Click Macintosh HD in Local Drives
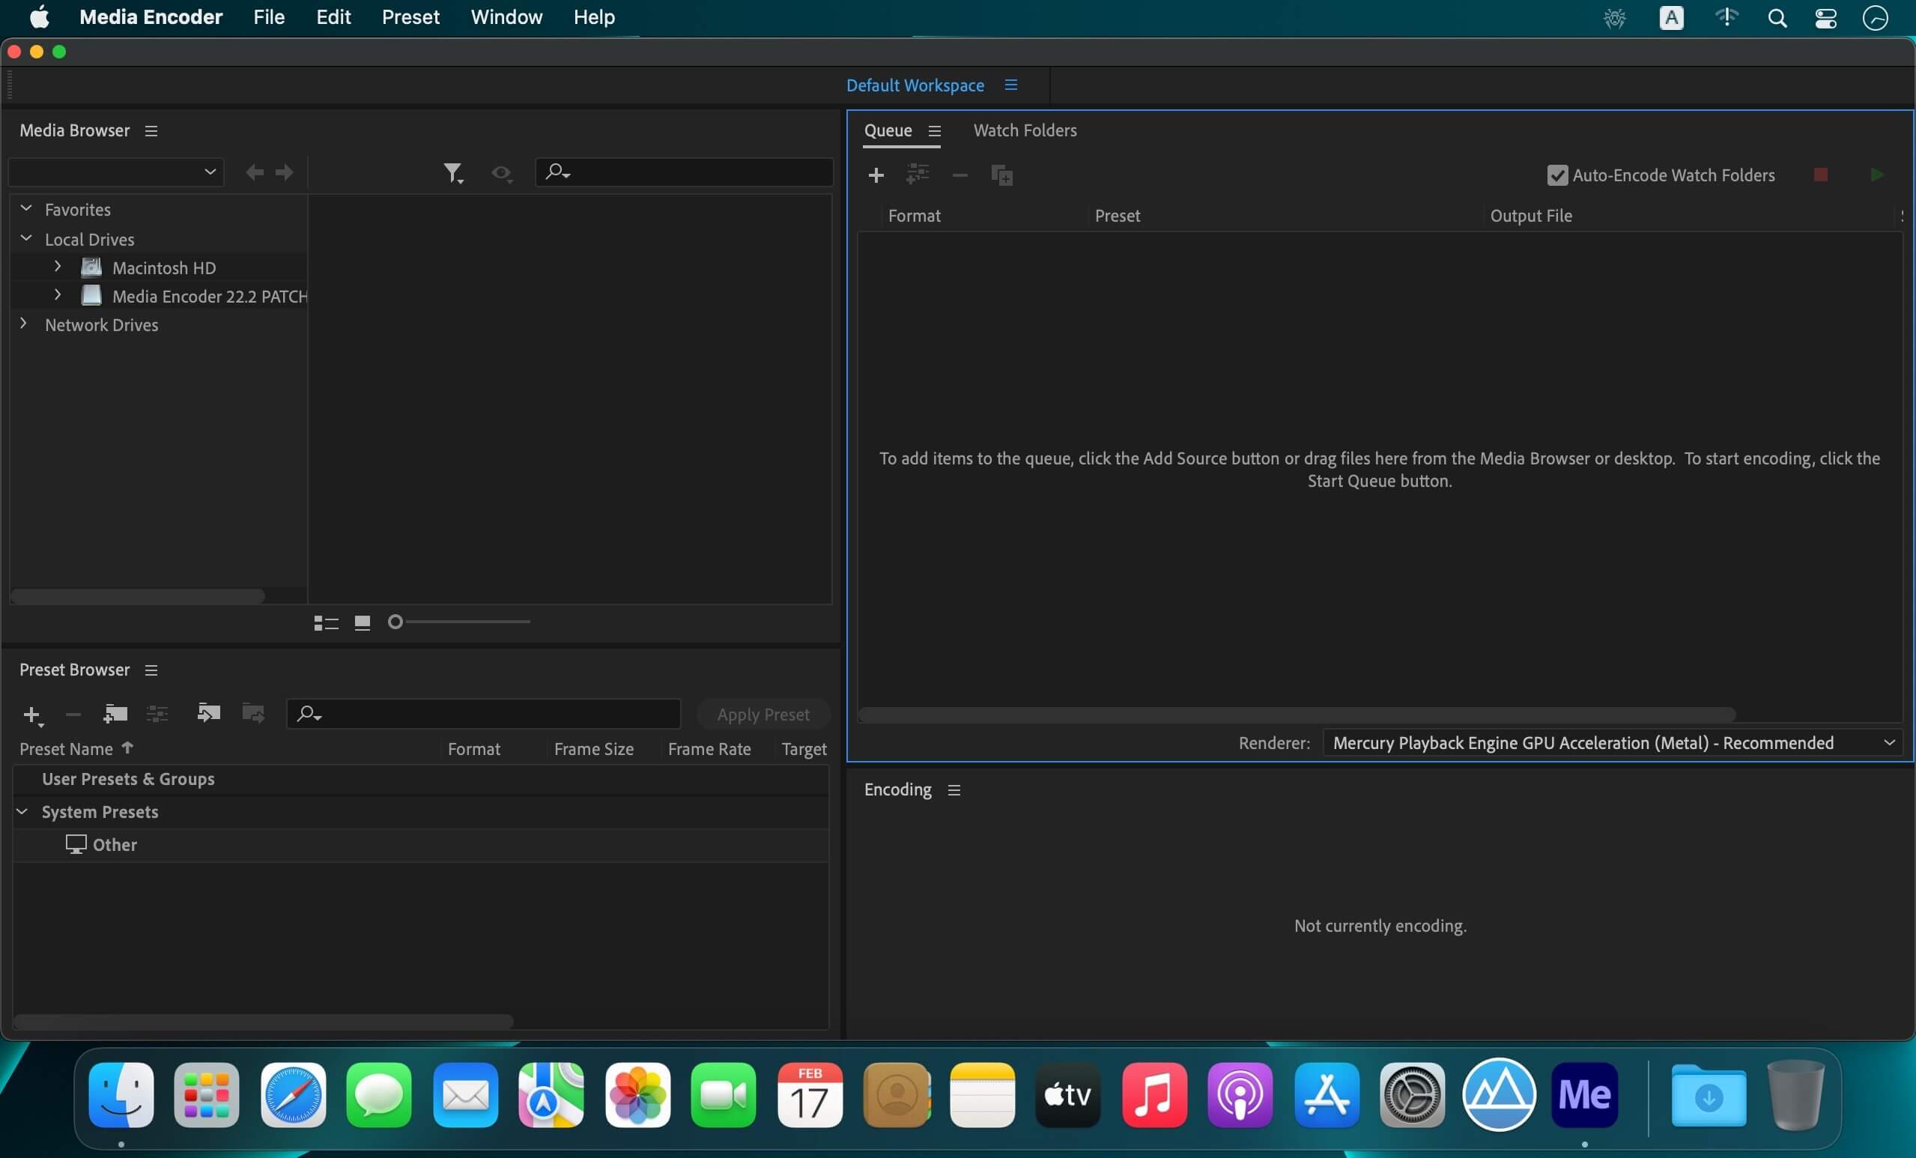Screen dimensions: 1916x1158 [163, 267]
